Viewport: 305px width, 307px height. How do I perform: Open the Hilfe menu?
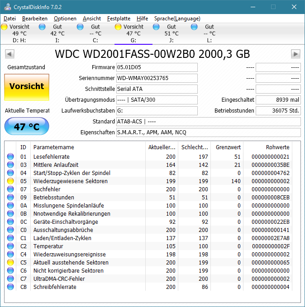coord(142,19)
